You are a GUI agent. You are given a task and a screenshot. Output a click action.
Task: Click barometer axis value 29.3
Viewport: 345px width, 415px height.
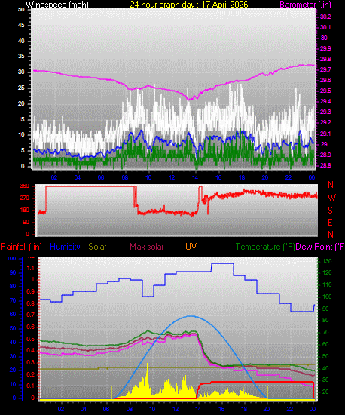[x=325, y=112]
